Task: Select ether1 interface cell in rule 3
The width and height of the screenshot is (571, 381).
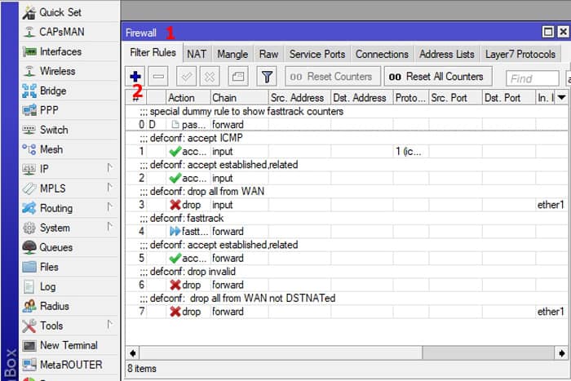Action: coord(551,205)
